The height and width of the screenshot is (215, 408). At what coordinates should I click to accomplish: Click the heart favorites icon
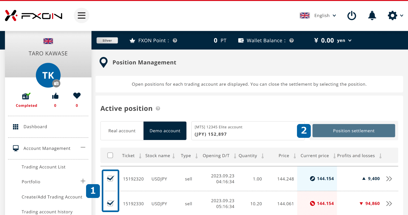point(77,96)
